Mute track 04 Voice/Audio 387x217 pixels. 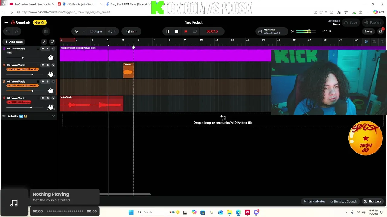43,98
